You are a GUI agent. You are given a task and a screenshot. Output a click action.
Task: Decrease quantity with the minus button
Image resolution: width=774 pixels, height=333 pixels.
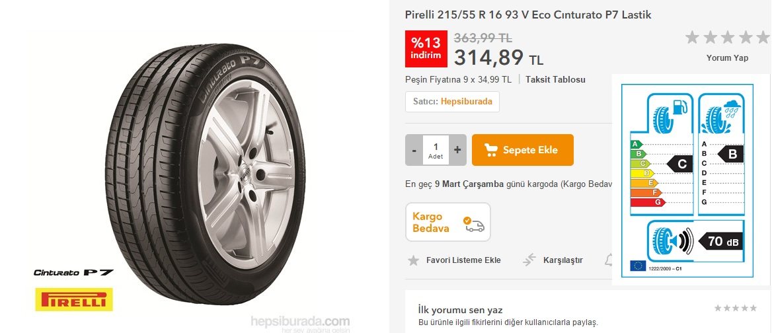(x=414, y=150)
